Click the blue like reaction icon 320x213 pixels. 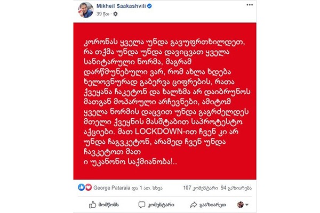81,187
